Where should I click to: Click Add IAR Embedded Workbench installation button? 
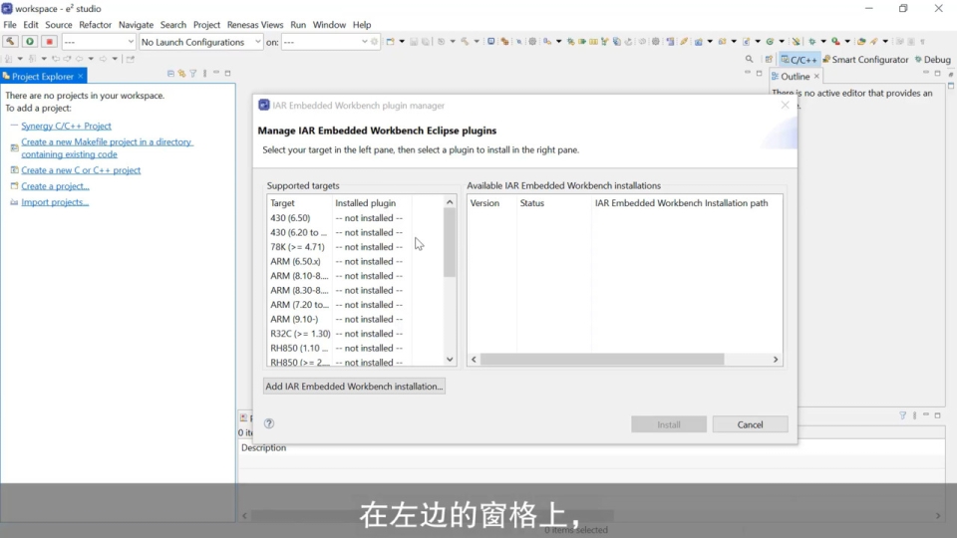coord(354,387)
